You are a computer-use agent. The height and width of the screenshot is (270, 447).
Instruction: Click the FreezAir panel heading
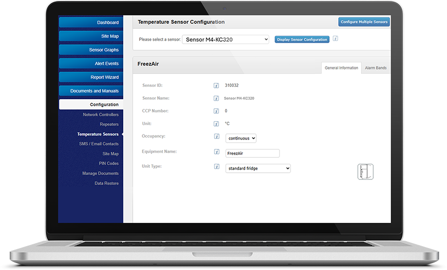[148, 64]
